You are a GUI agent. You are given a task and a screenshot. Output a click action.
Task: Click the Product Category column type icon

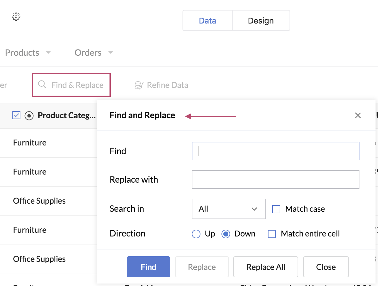coord(29,115)
